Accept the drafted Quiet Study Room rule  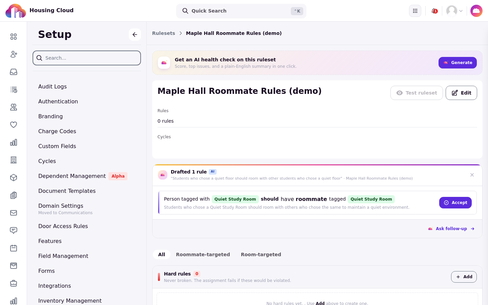click(x=455, y=203)
